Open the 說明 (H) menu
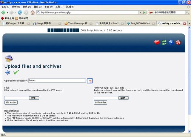This screenshot has height=137, width=191. click(x=70, y=7)
